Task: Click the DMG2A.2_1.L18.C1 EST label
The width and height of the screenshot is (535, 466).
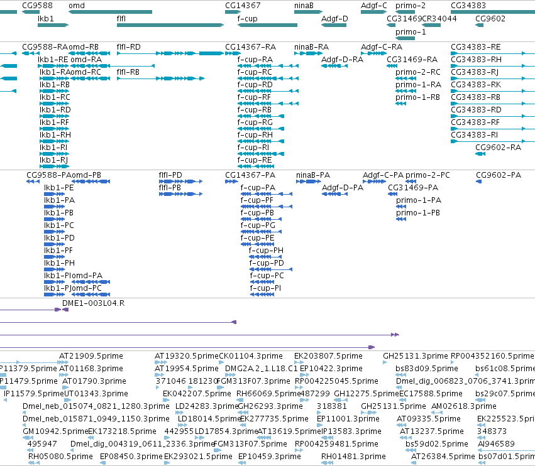Action: tap(262, 369)
